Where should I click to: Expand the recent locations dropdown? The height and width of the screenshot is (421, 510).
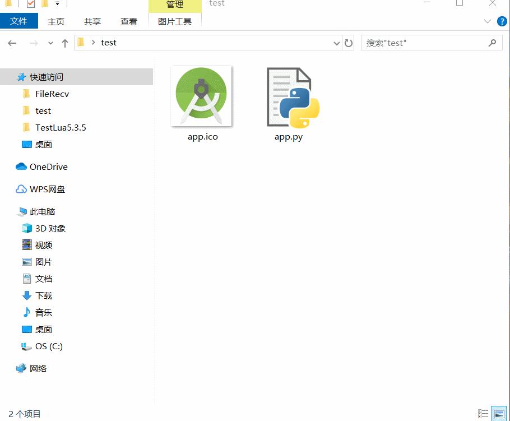point(50,43)
